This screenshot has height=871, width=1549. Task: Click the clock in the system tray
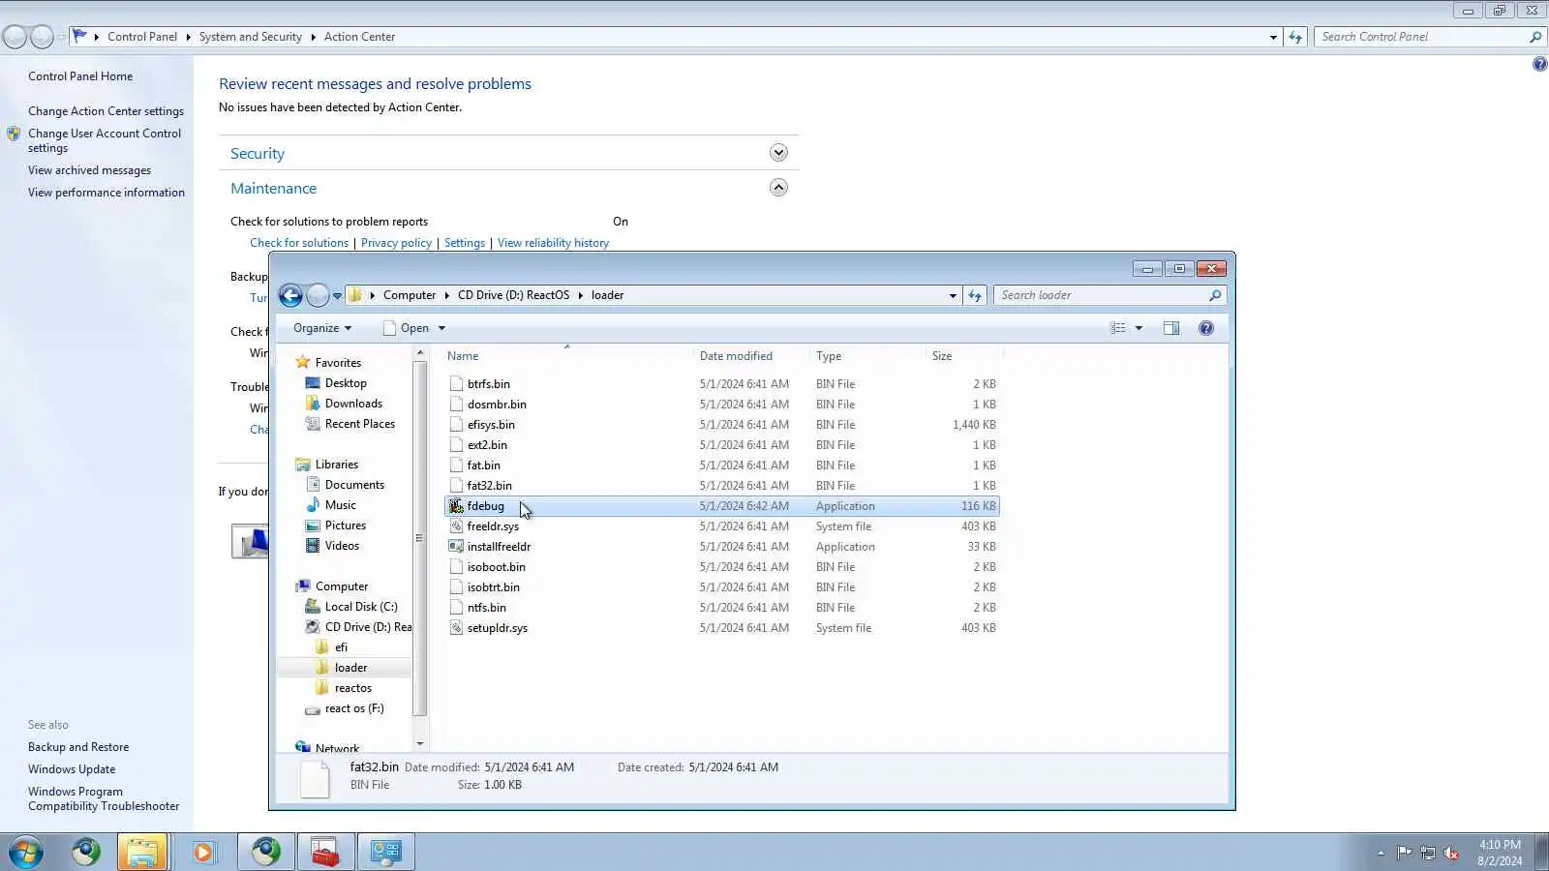(1500, 853)
